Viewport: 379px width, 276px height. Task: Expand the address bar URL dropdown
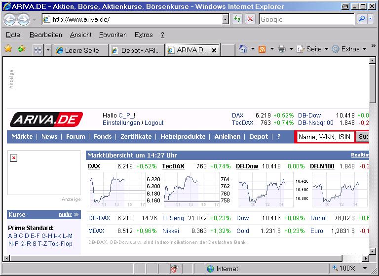pos(226,19)
